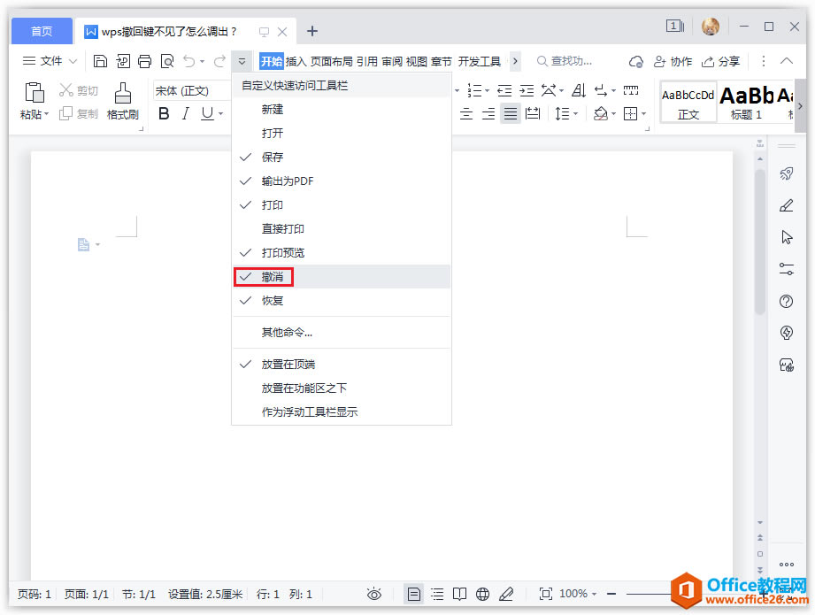Collapse the customize quick access dropdown arrow

coord(242,61)
